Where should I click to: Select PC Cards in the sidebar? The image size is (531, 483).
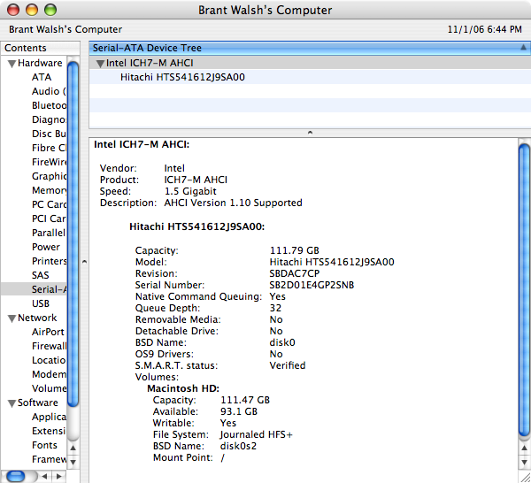click(x=49, y=204)
